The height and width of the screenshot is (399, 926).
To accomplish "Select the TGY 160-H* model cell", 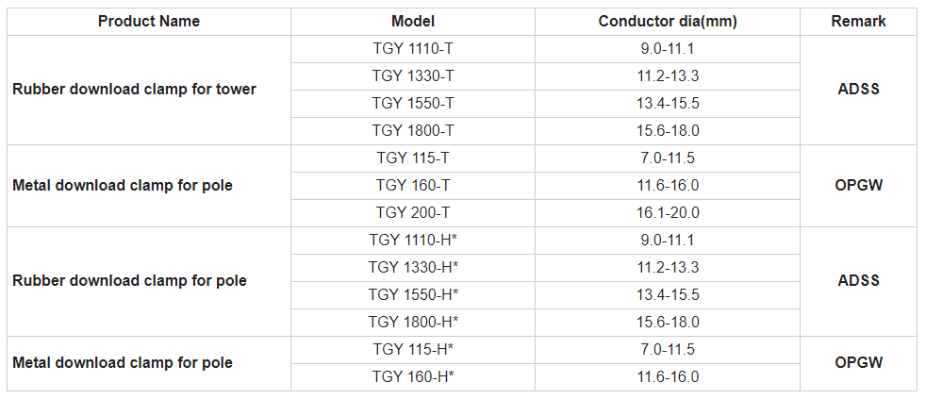I will (x=413, y=376).
